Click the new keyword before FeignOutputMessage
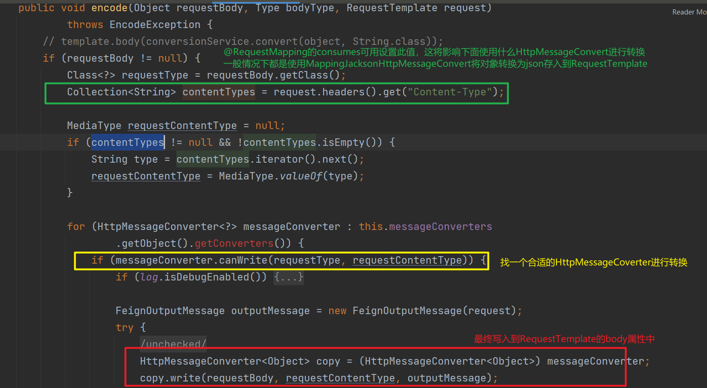 [338, 311]
